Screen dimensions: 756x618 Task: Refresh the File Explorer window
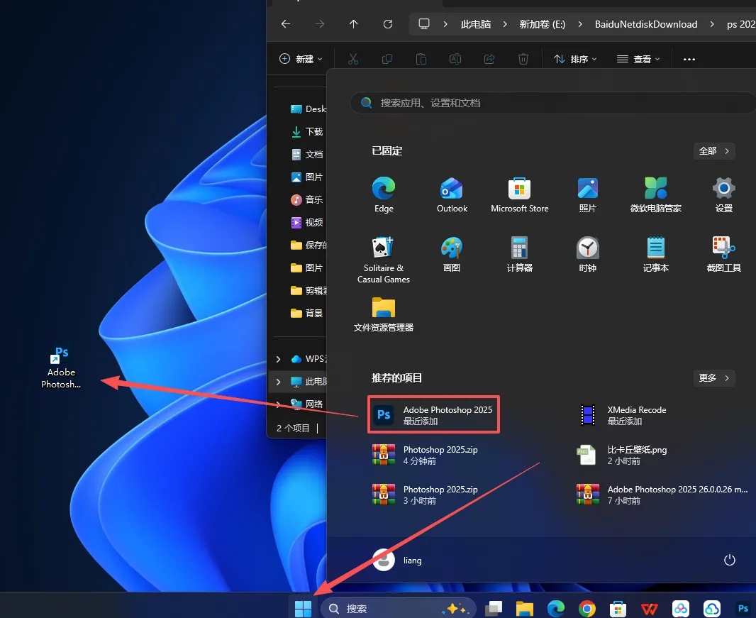pyautogui.click(x=388, y=23)
